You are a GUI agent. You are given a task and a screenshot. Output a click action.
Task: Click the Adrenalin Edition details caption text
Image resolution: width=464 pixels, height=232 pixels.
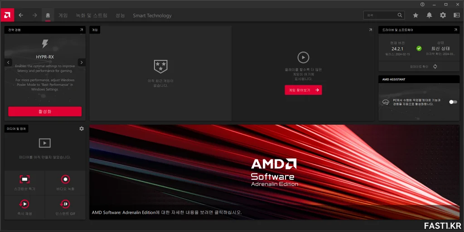(167, 212)
